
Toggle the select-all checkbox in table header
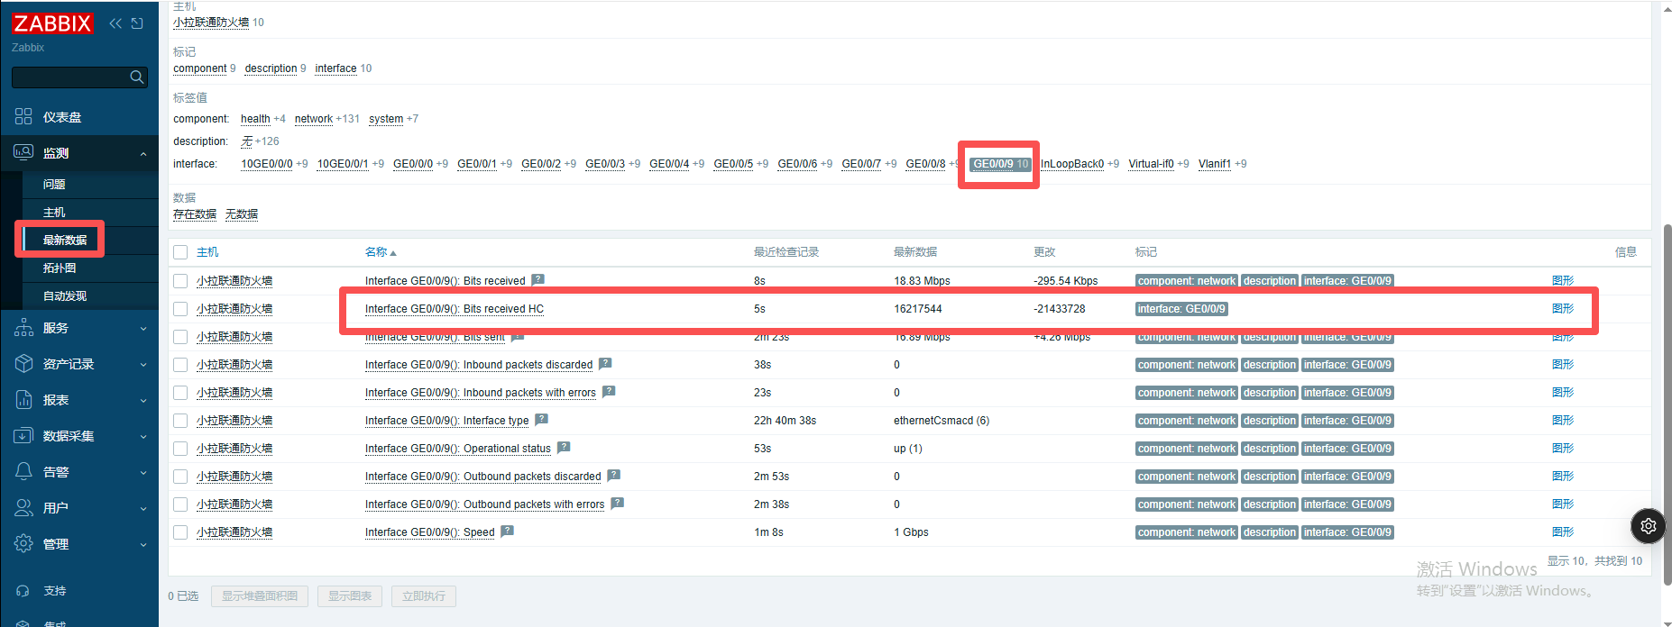[180, 252]
